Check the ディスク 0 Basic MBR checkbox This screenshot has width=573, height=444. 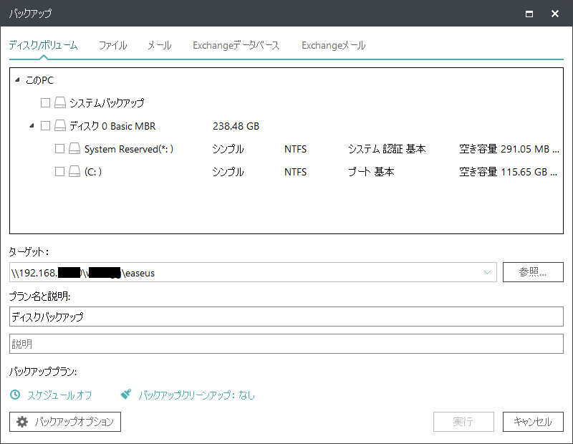point(45,126)
